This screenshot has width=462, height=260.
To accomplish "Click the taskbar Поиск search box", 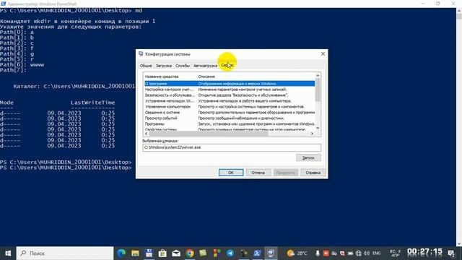I will click(65, 253).
